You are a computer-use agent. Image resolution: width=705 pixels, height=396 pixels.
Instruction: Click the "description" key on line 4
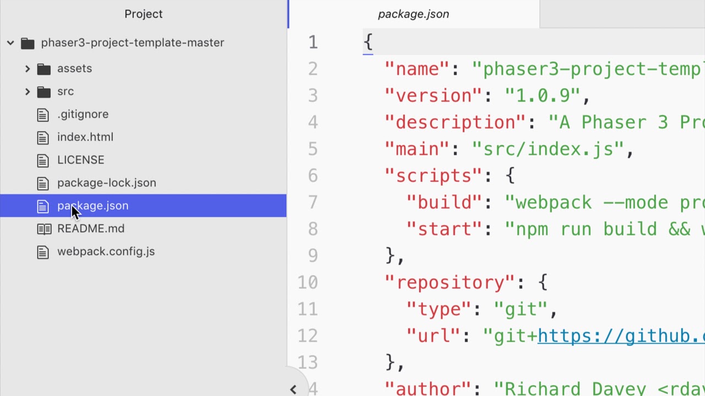tap(455, 122)
